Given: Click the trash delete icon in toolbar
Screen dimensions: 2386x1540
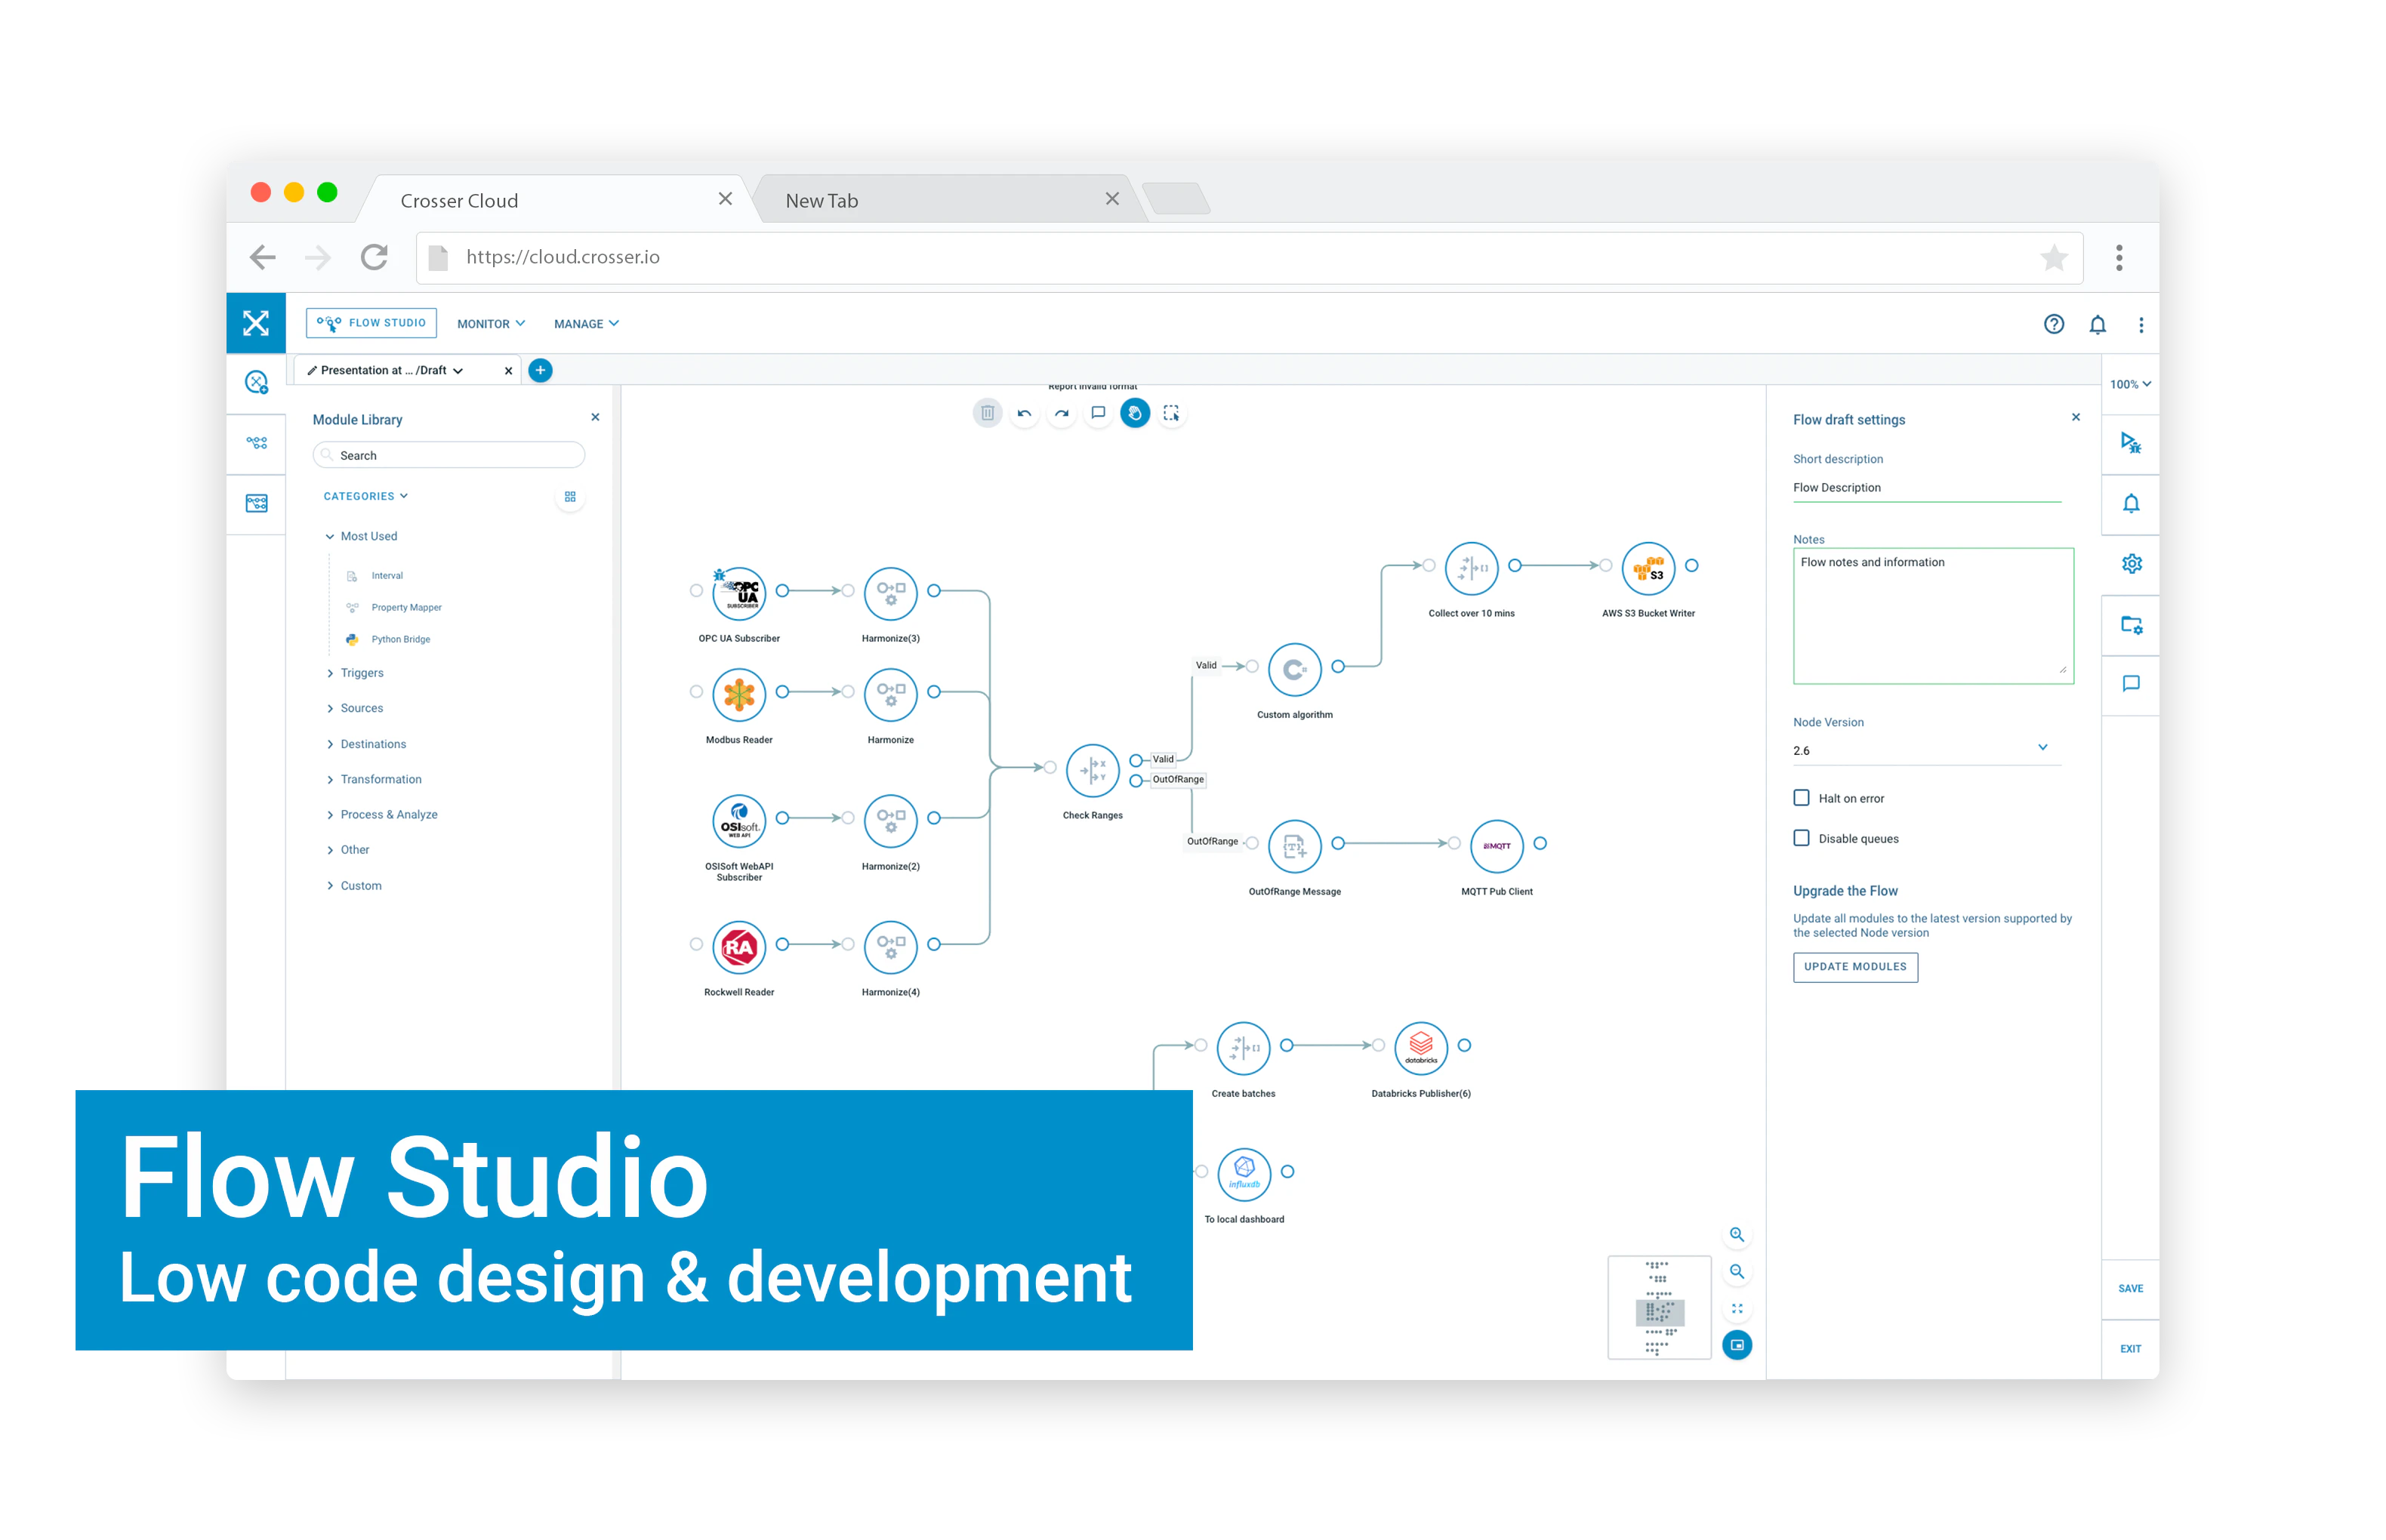Looking at the screenshot, I should (987, 413).
